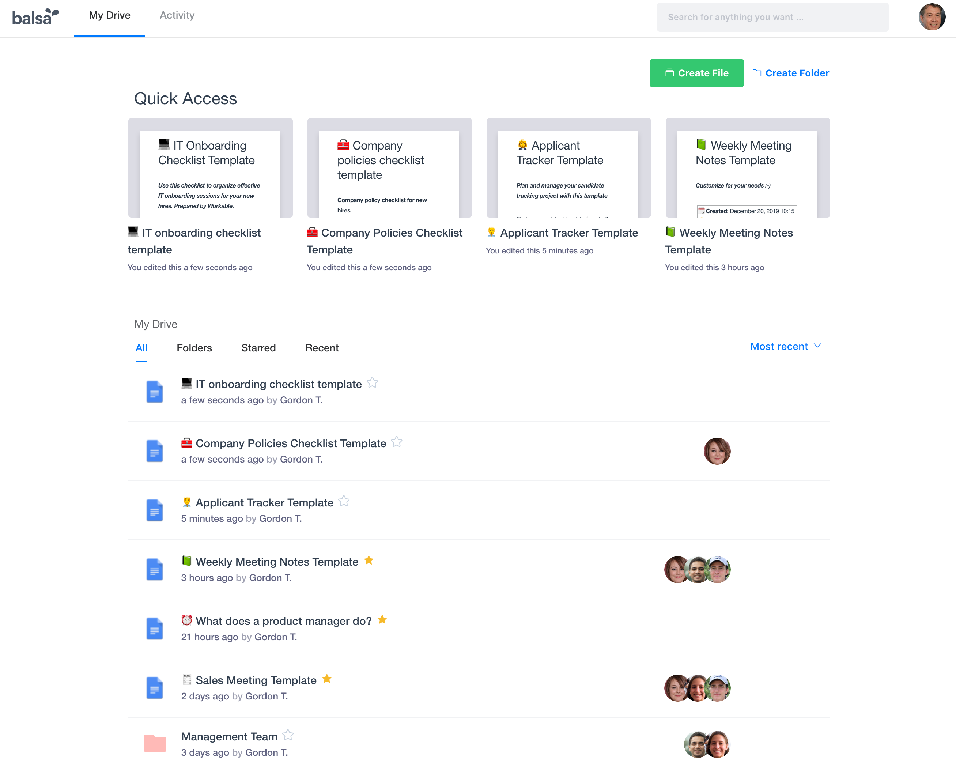Click collaborator avatar on Company Policies row
The image size is (956, 770).
[717, 451]
